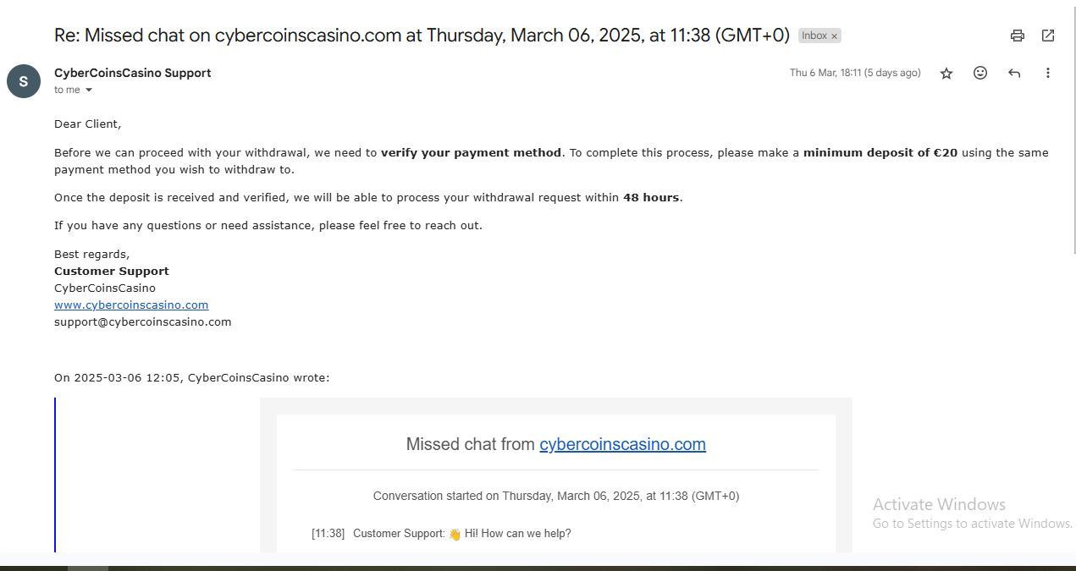Image resolution: width=1076 pixels, height=571 pixels.
Task: Remove the Inbox label with its X
Action: [834, 36]
